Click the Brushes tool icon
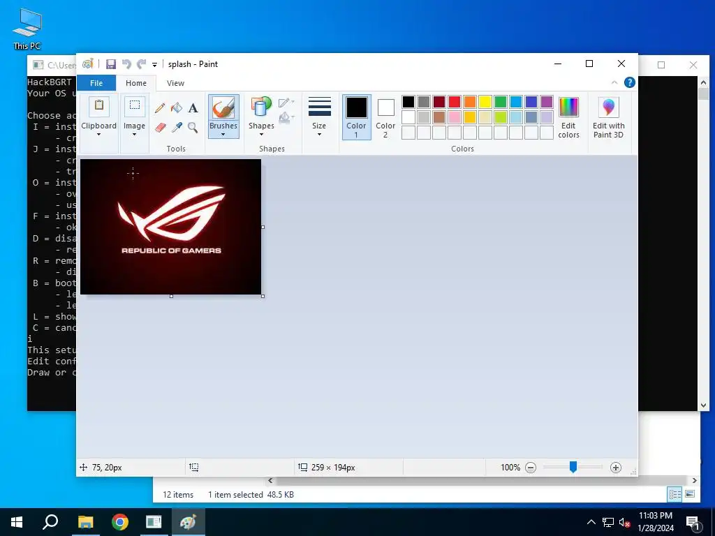This screenshot has height=536, width=715. [x=223, y=108]
